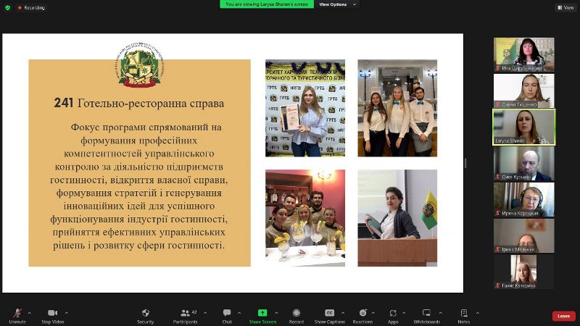Expand video options arrow next to Stop Video

click(x=66, y=313)
